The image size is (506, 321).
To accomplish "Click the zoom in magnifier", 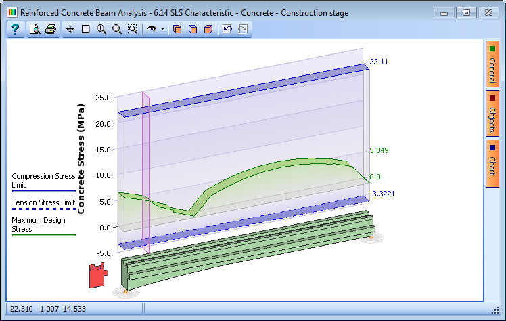I will point(101,29).
